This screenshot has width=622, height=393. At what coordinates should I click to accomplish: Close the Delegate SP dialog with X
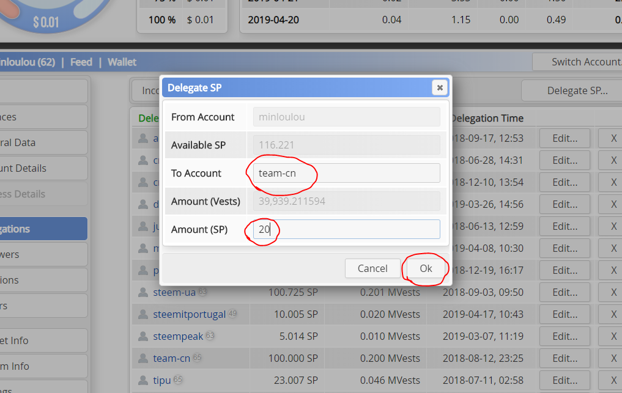440,87
